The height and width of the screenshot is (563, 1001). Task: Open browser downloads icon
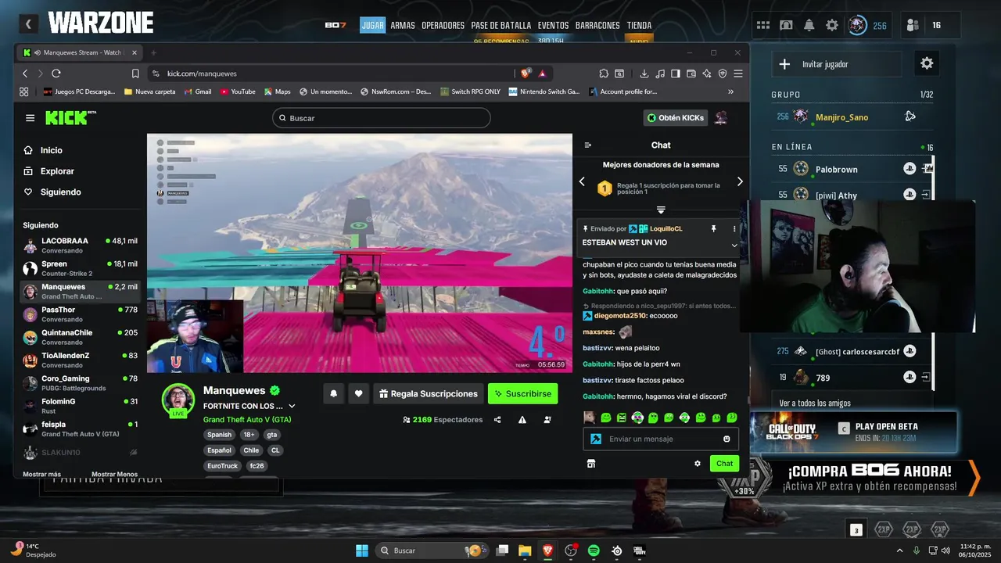point(644,74)
